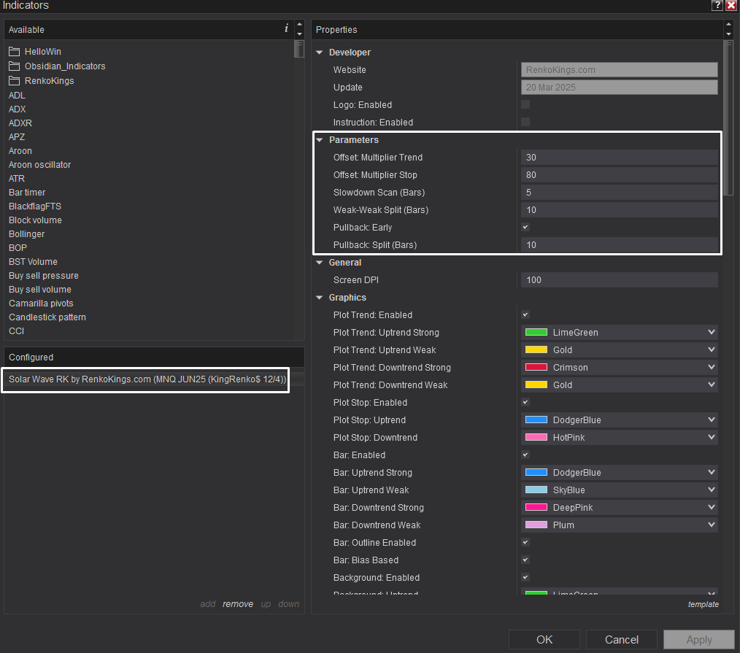Click the Apply button
This screenshot has width=740, height=653.
pyautogui.click(x=699, y=640)
